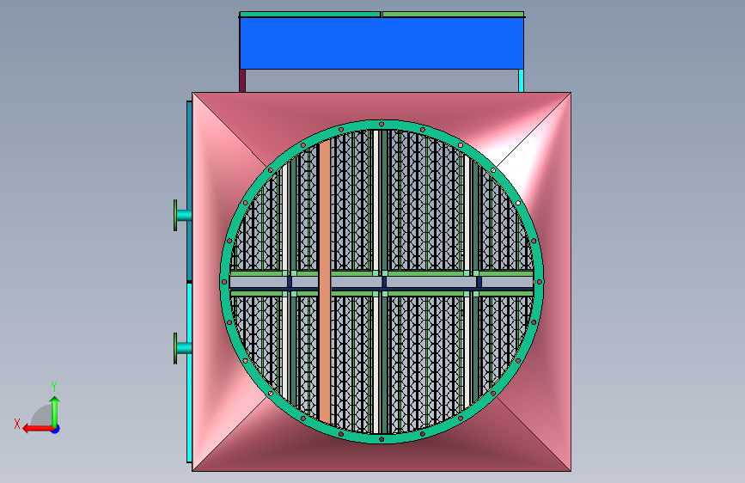Click the green Y axis arrow of the triad
The width and height of the screenshot is (745, 483).
[x=55, y=411]
